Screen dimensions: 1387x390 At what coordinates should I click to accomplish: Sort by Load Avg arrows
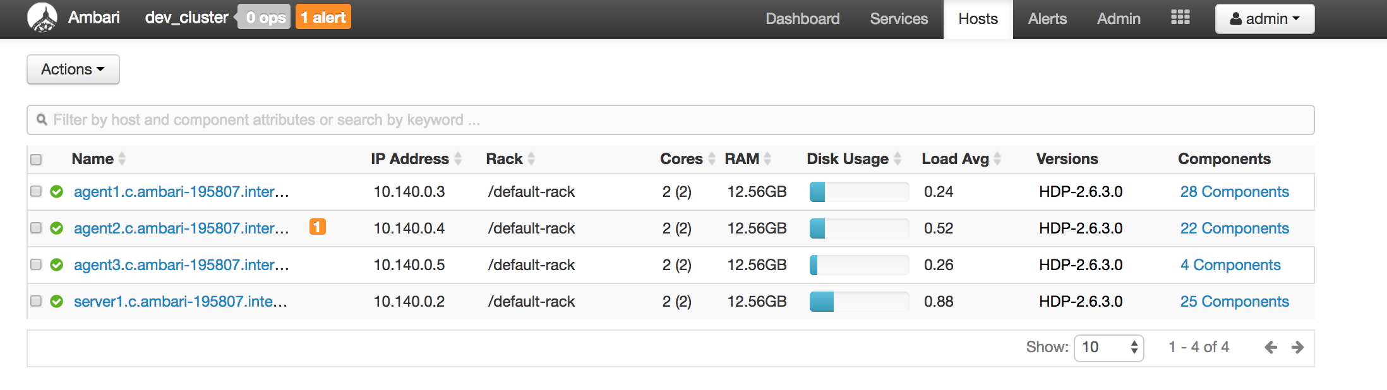[x=997, y=159]
